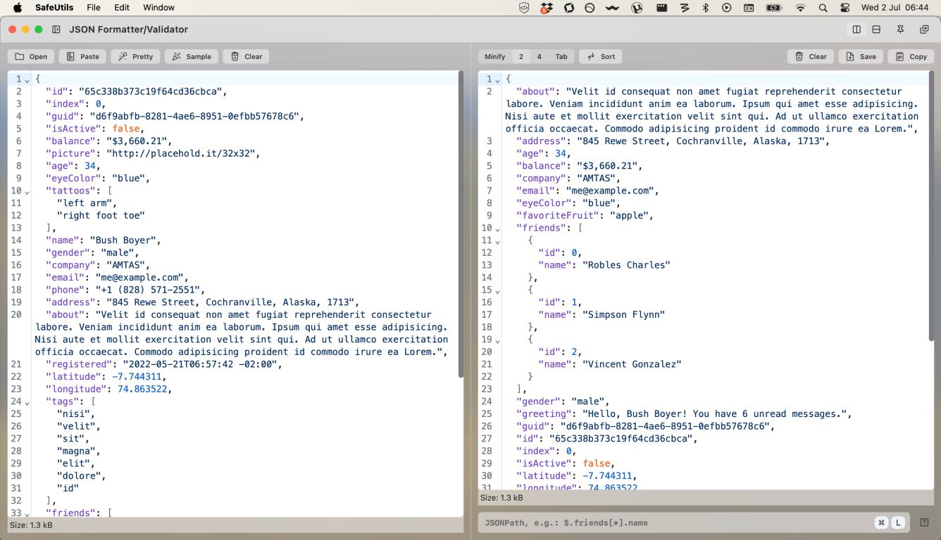Image resolution: width=941 pixels, height=540 pixels.
Task: Click "greeting" line in output panel
Action: tap(684, 414)
